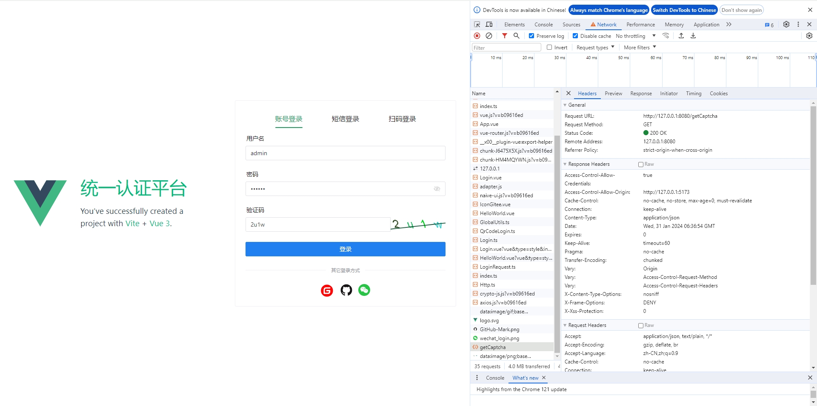Viewport: 817px width, 406px height.
Task: Open the No throttling dropdown
Action: click(635, 36)
